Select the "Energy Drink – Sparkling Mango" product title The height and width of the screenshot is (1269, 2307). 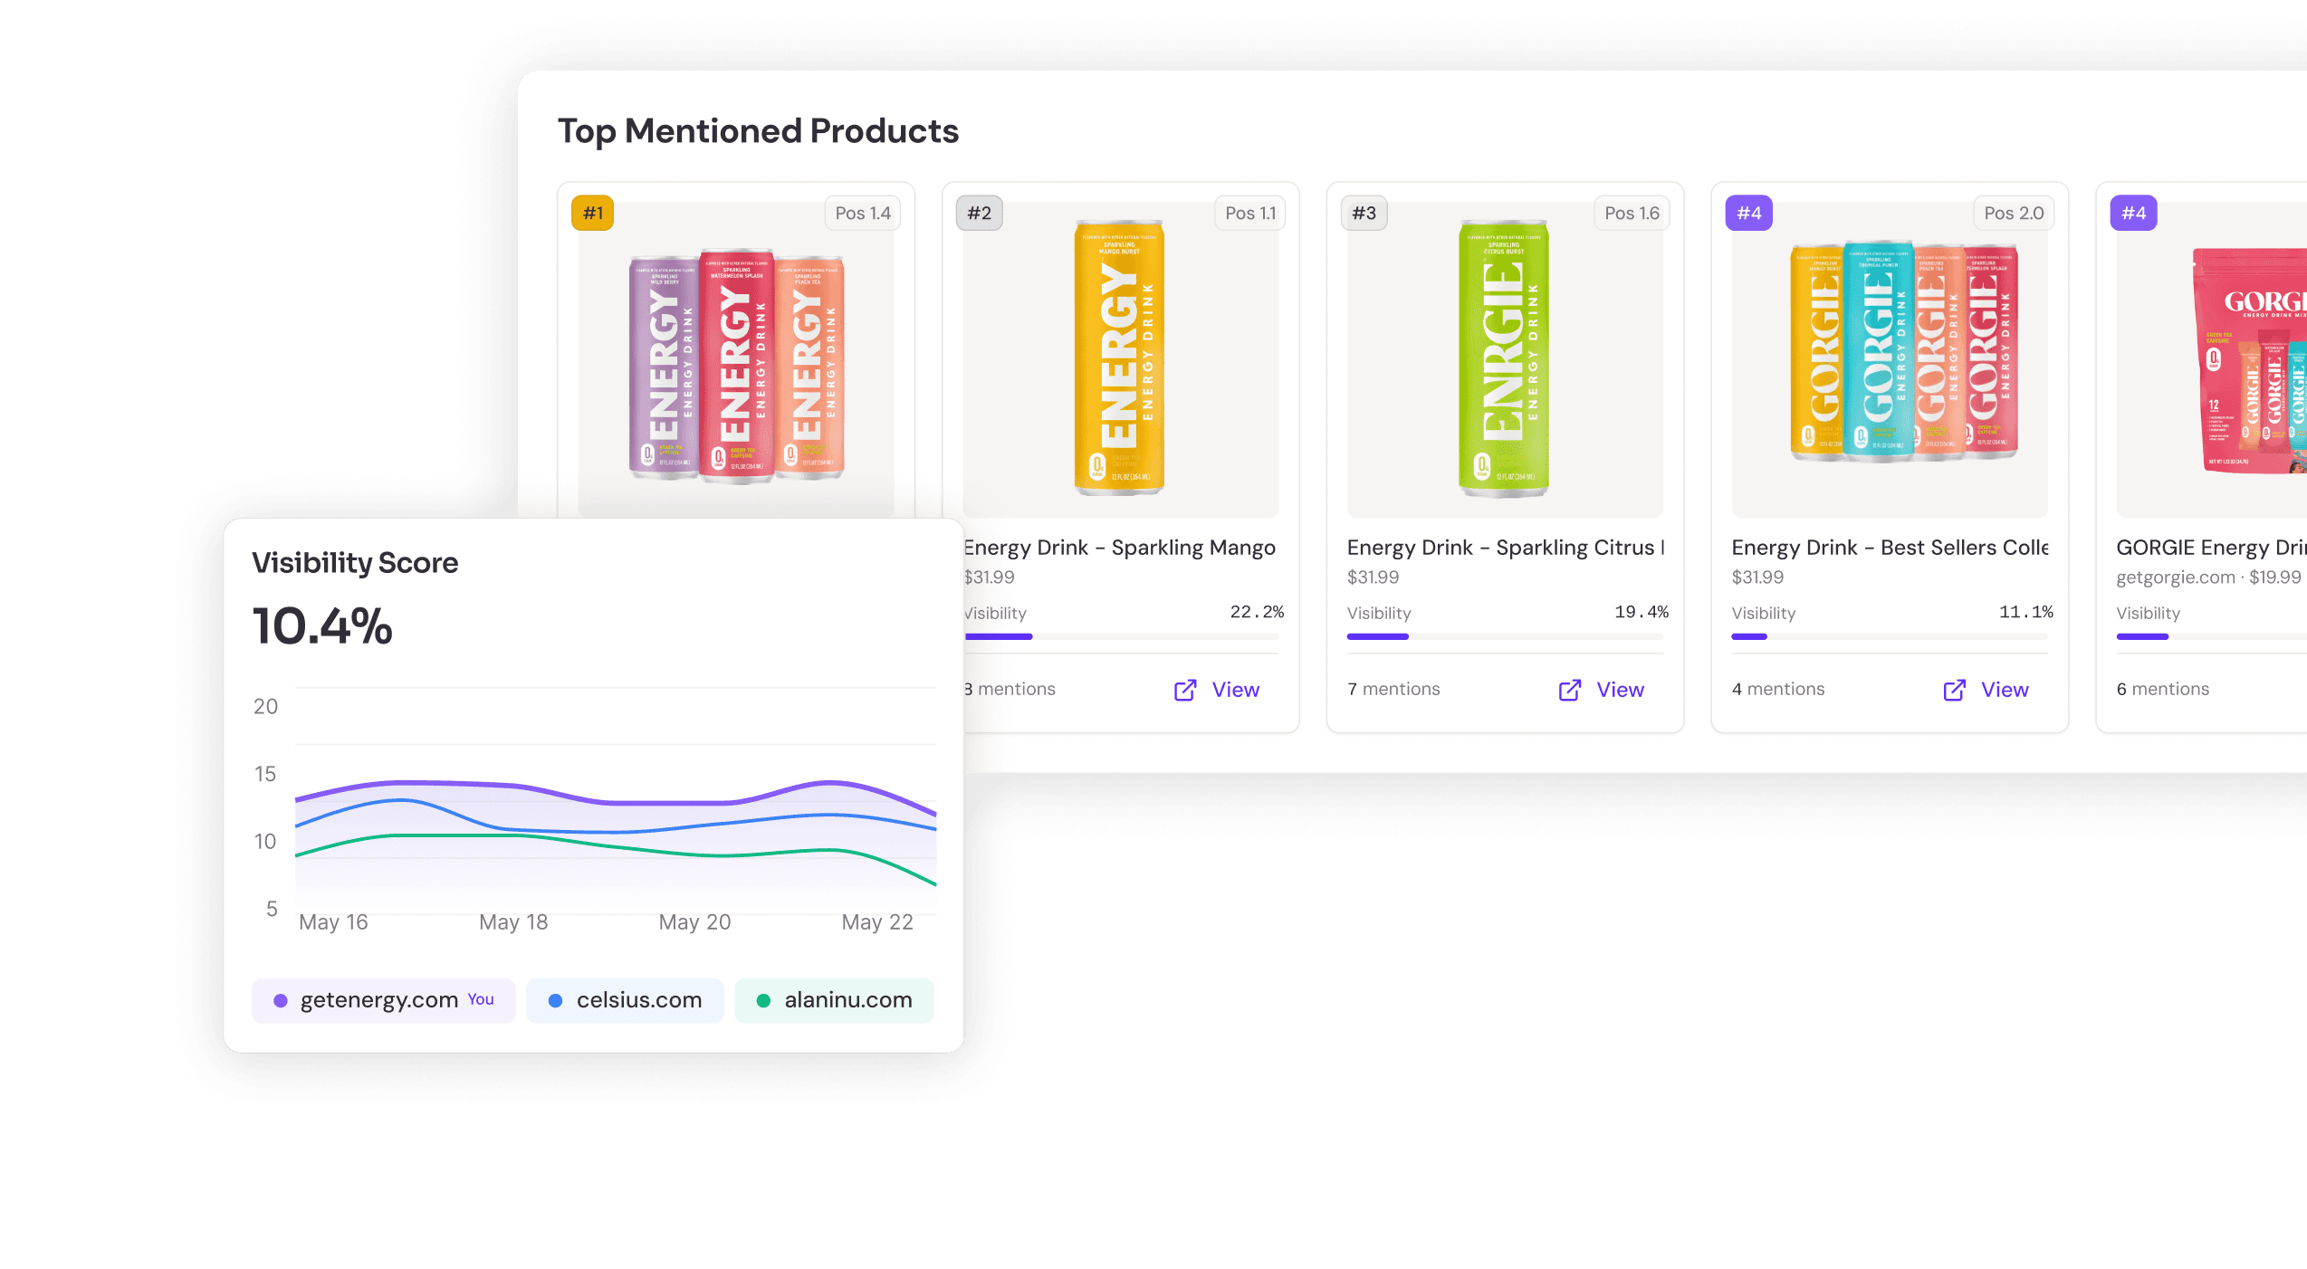[x=1120, y=548]
